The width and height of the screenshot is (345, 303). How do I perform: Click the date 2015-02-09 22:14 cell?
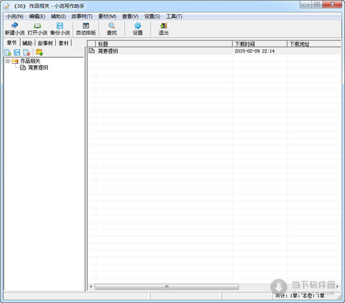coord(255,51)
